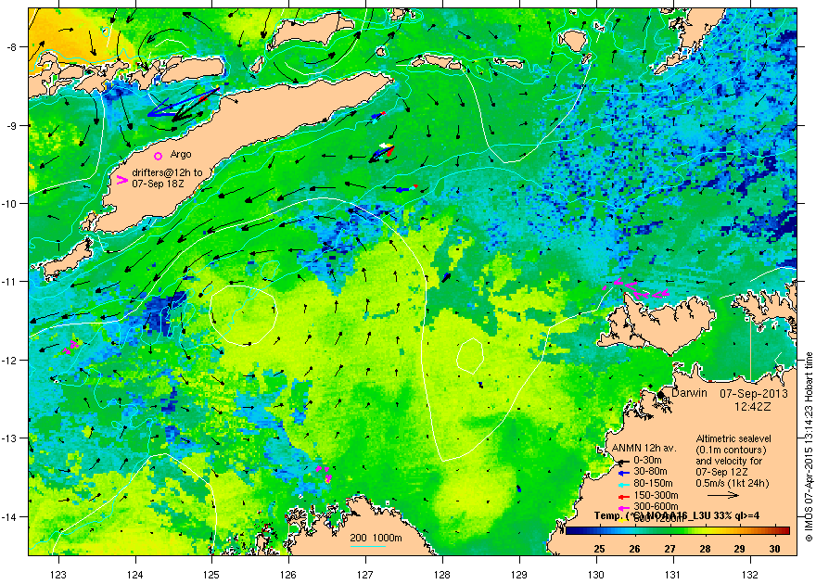This screenshot has width=816, height=584.
Task: Select the 'Altimetric sealevel' text
Action: tap(733, 438)
